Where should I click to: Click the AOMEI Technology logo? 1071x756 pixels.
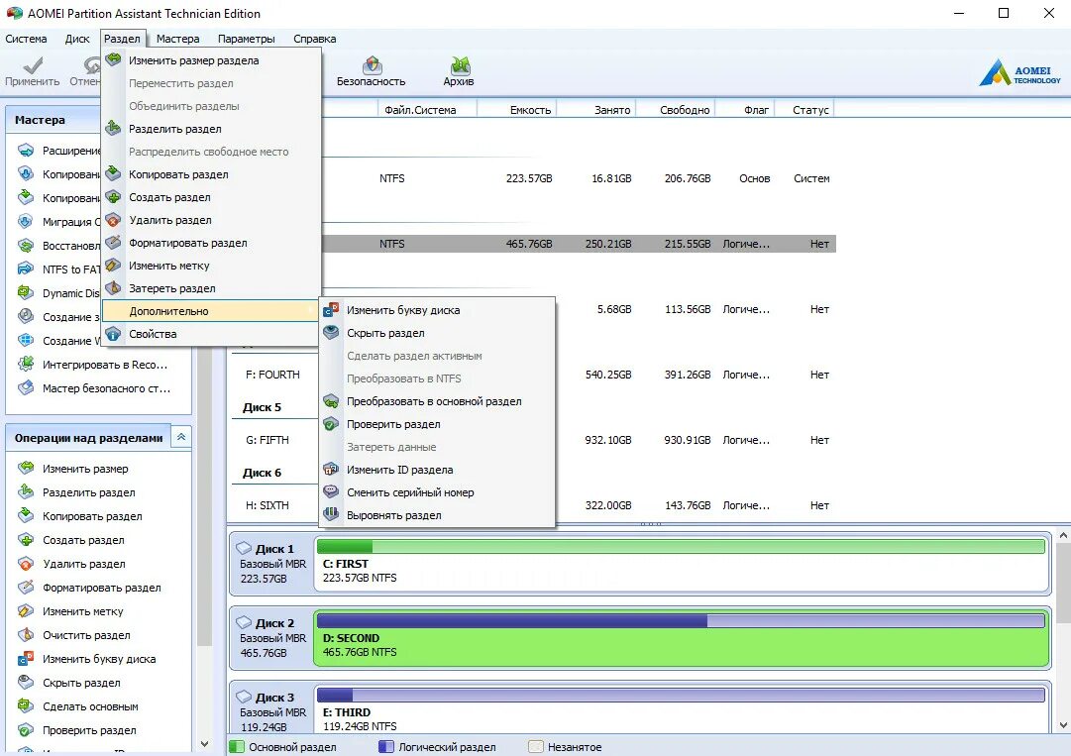1019,72
